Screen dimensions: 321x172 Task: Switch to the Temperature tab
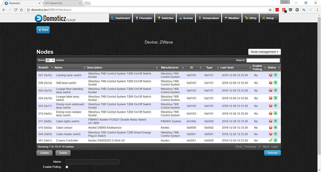pos(209,18)
